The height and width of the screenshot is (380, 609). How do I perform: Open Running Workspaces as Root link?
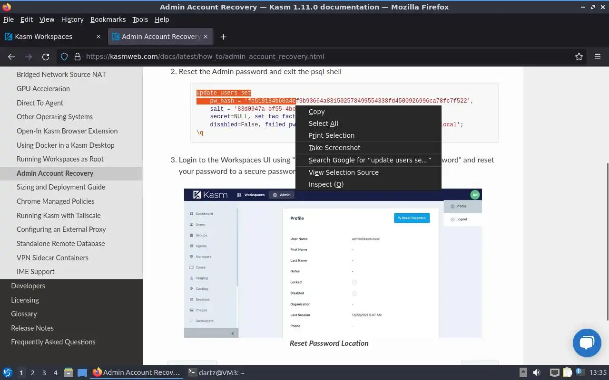click(x=60, y=159)
